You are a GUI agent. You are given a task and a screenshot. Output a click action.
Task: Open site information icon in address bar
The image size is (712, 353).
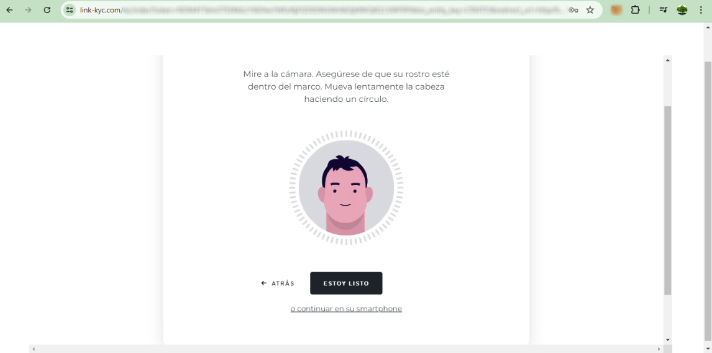coord(70,10)
